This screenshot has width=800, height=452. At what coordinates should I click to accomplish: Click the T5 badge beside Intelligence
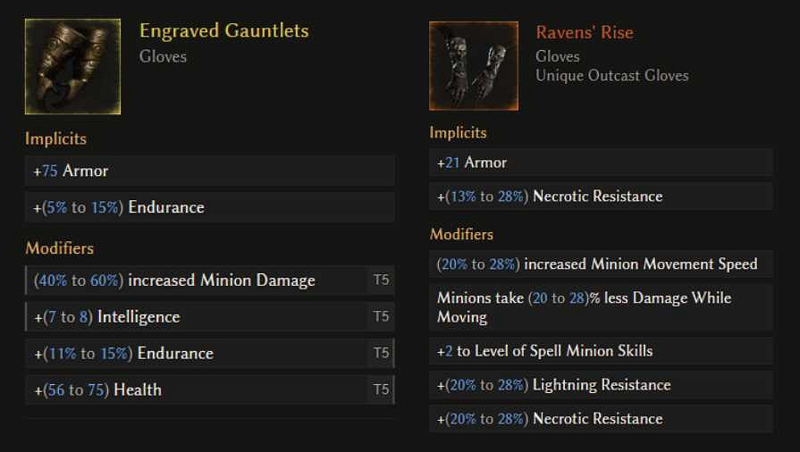[x=381, y=316]
